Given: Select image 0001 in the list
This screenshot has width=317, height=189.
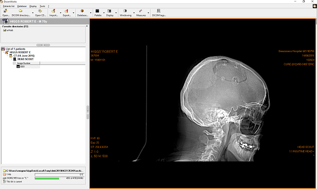Looking at the screenshot, I should click(x=22, y=66).
